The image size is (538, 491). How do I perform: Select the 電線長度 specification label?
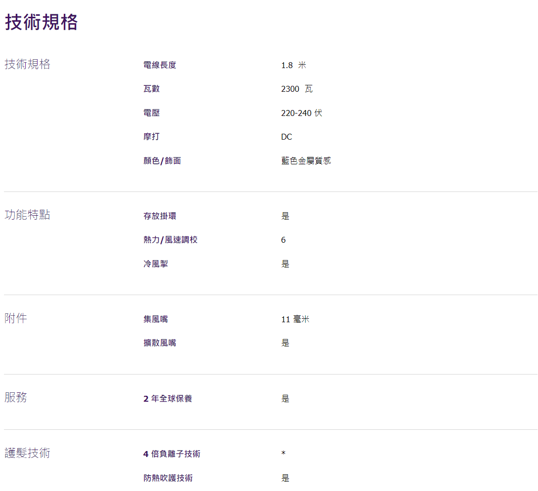click(x=160, y=65)
